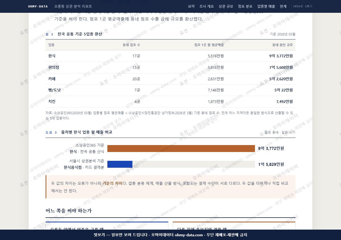Viewport: 341px width, 240px height.
Task: Click the 동네 환산 규모 column header
Action: 282,45
